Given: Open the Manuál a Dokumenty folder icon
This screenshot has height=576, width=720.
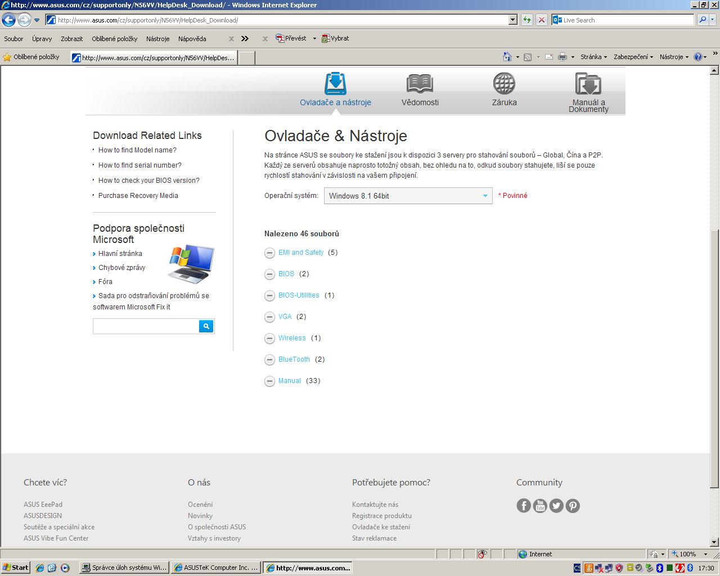Looking at the screenshot, I should click(x=588, y=84).
